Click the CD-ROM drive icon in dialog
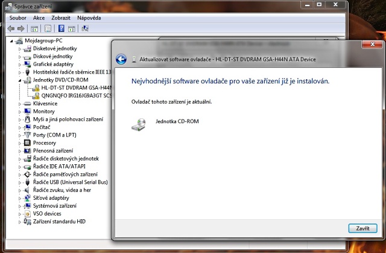This screenshot has width=386, height=253. (x=139, y=124)
